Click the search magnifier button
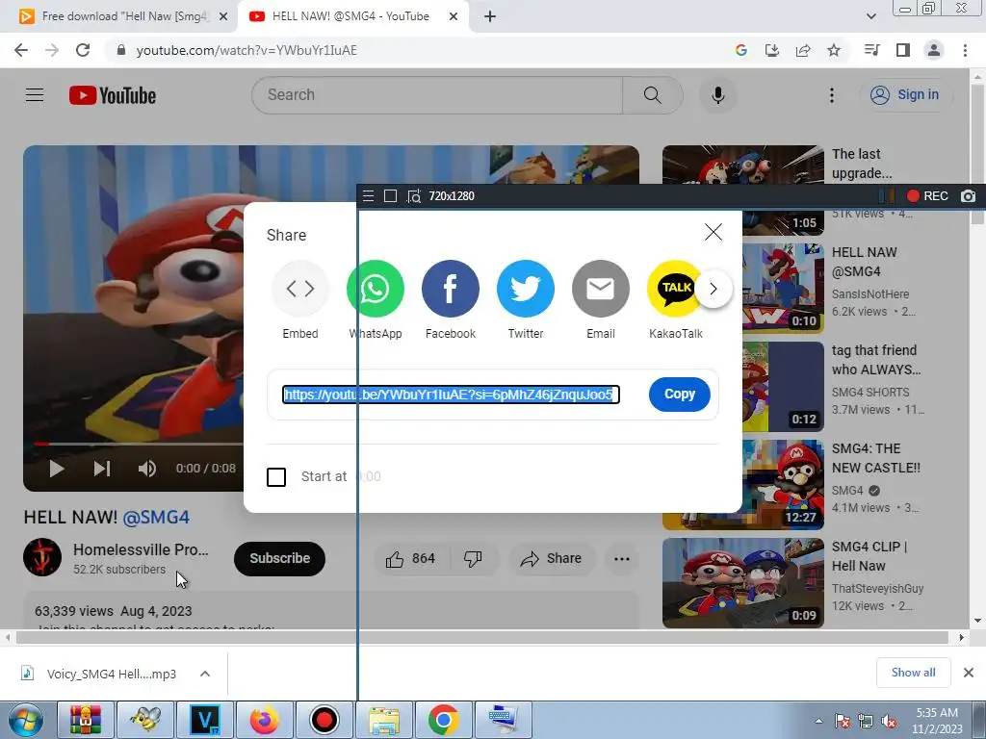 point(653,95)
